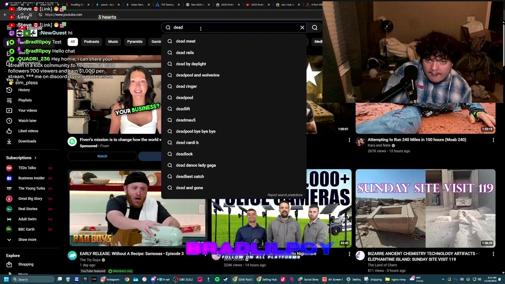
Task: Open the 'Without A Recipe: Samosas' title
Action: click(132, 254)
